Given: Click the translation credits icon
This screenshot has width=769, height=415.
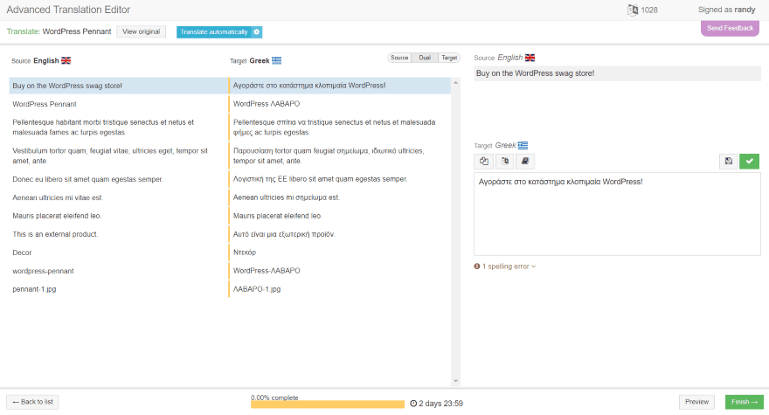Looking at the screenshot, I should coord(634,10).
